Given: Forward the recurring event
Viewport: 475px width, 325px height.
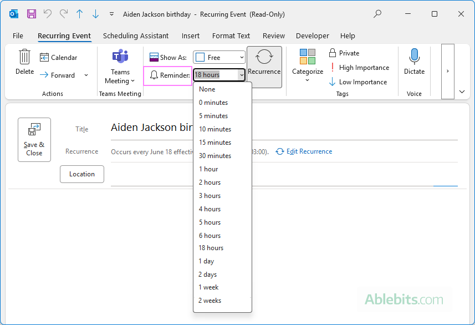Looking at the screenshot, I should tap(57, 75).
